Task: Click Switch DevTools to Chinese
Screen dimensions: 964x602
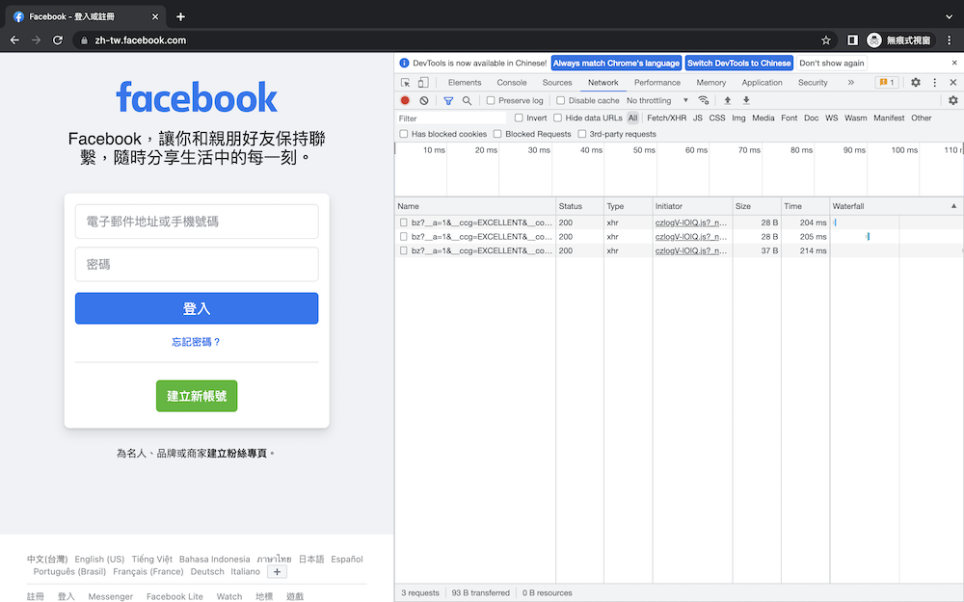Action: pyautogui.click(x=739, y=63)
